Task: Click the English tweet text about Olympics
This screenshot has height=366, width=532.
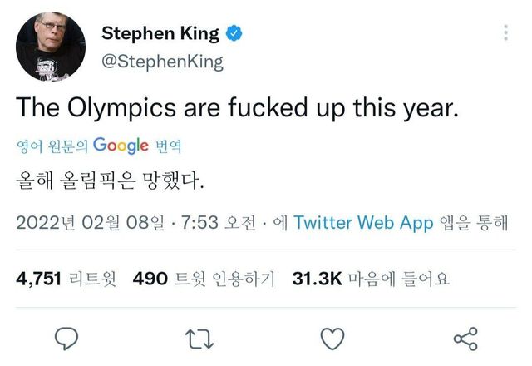Action: [238, 109]
